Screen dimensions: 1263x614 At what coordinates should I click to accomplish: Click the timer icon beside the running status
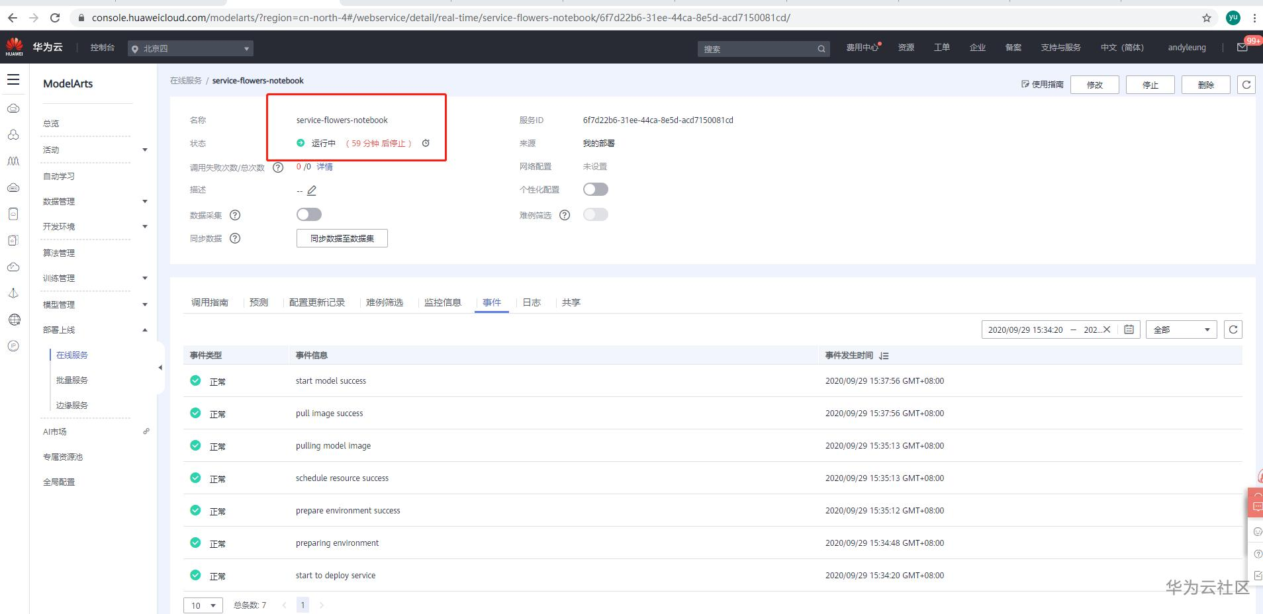426,143
